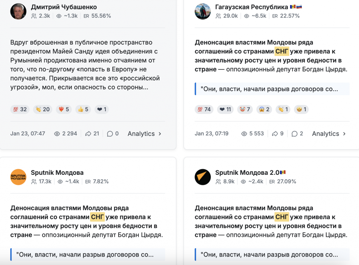Click the share icon with 21 forwards
The width and height of the screenshot is (359, 265).
[88, 134]
